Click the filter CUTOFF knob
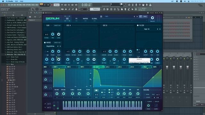The image size is (205, 115). [x=145, y=51]
